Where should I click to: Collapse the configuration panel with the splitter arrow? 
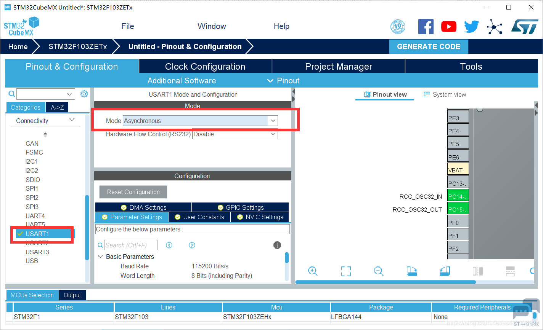point(293,92)
